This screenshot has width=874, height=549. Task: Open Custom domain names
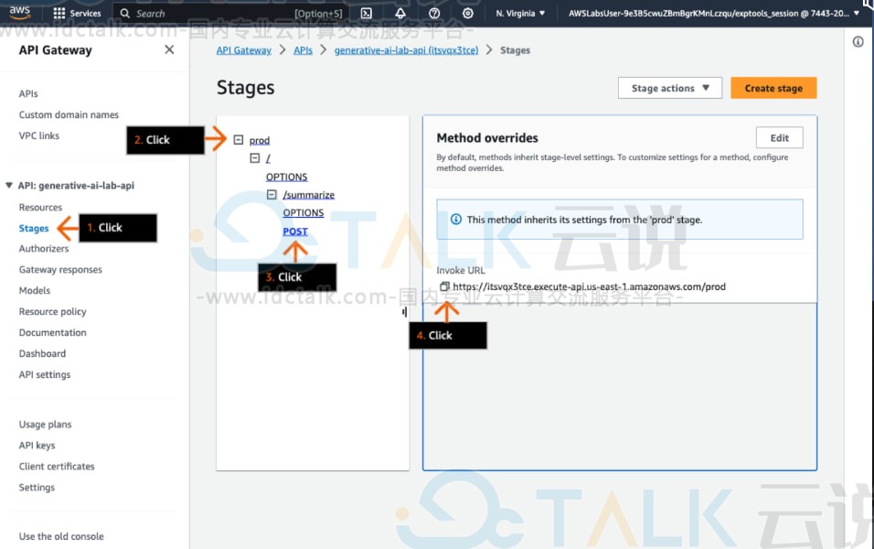[69, 114]
